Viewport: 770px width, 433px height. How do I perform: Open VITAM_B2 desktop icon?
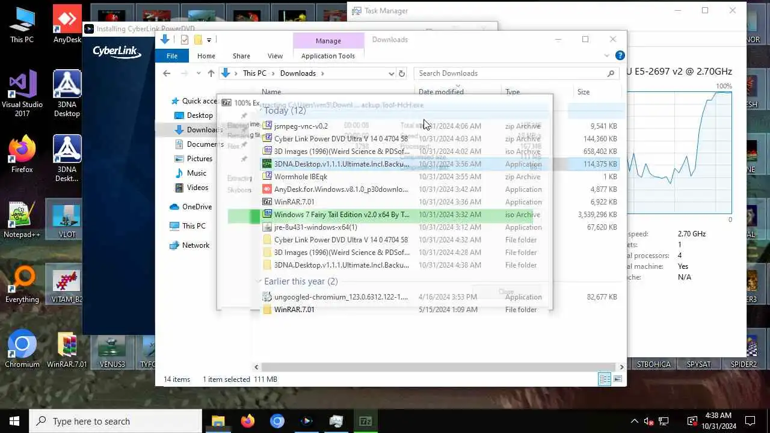[x=67, y=285]
